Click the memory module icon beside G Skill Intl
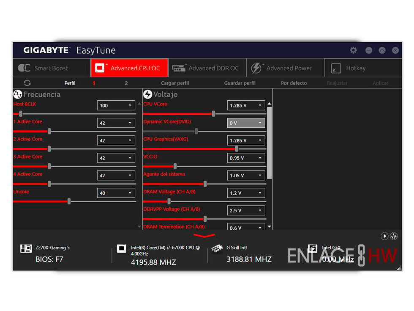414x311 pixels. coord(217,248)
